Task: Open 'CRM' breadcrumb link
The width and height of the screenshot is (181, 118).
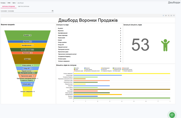Action: coord(9,3)
